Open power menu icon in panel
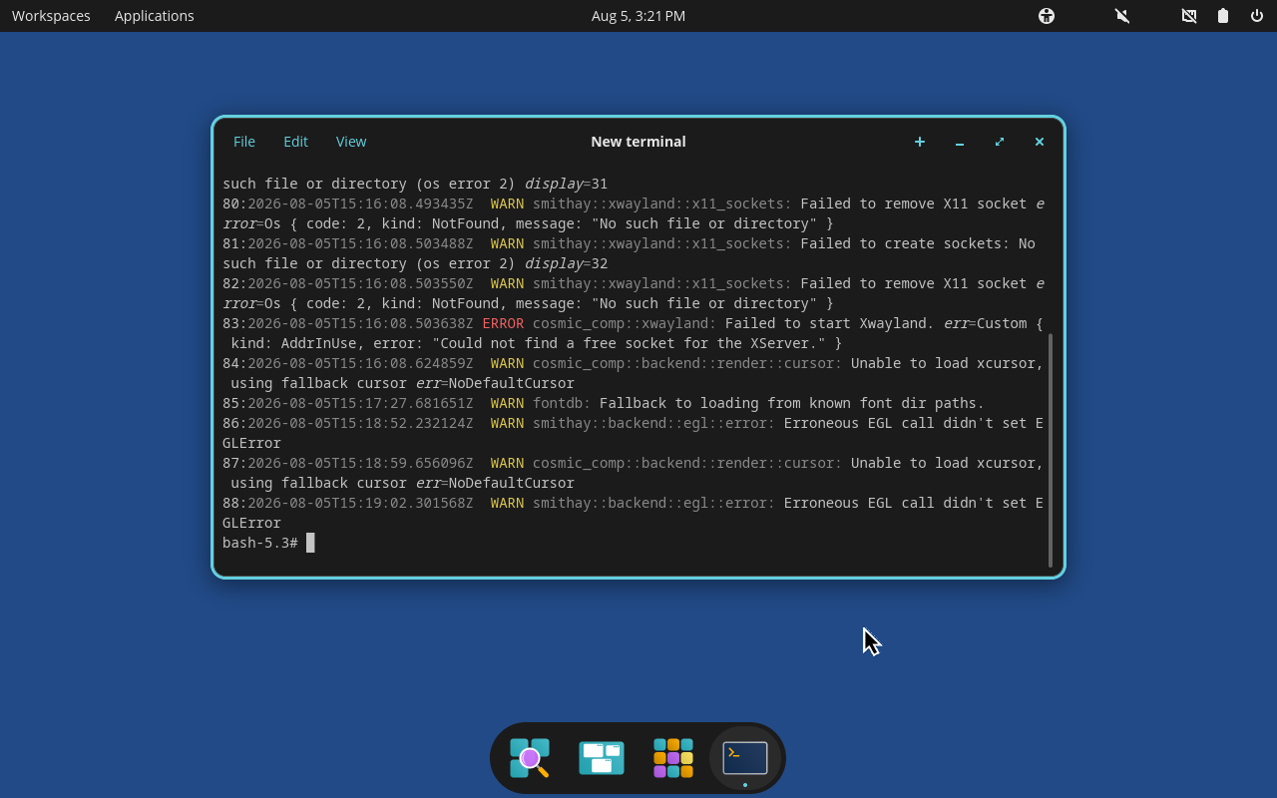 click(1257, 16)
